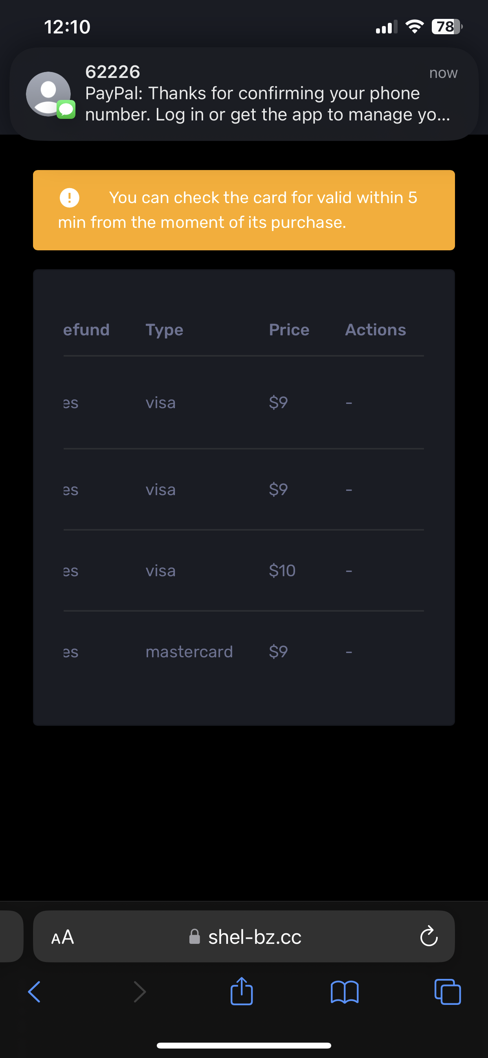Select the Actions column header
Screen dimensions: 488x1058
pos(376,330)
